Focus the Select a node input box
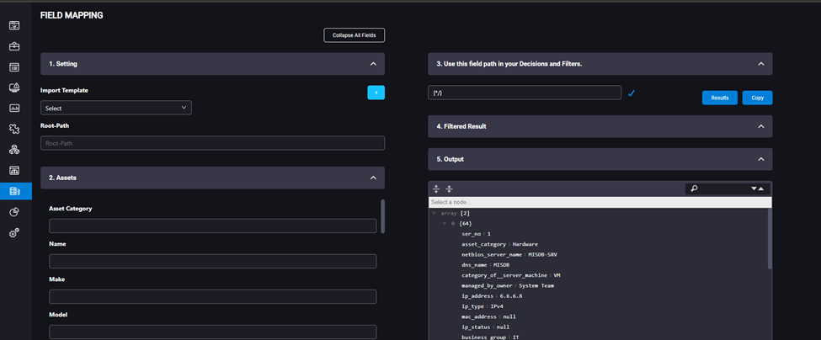The height and width of the screenshot is (340, 821). 600,203
